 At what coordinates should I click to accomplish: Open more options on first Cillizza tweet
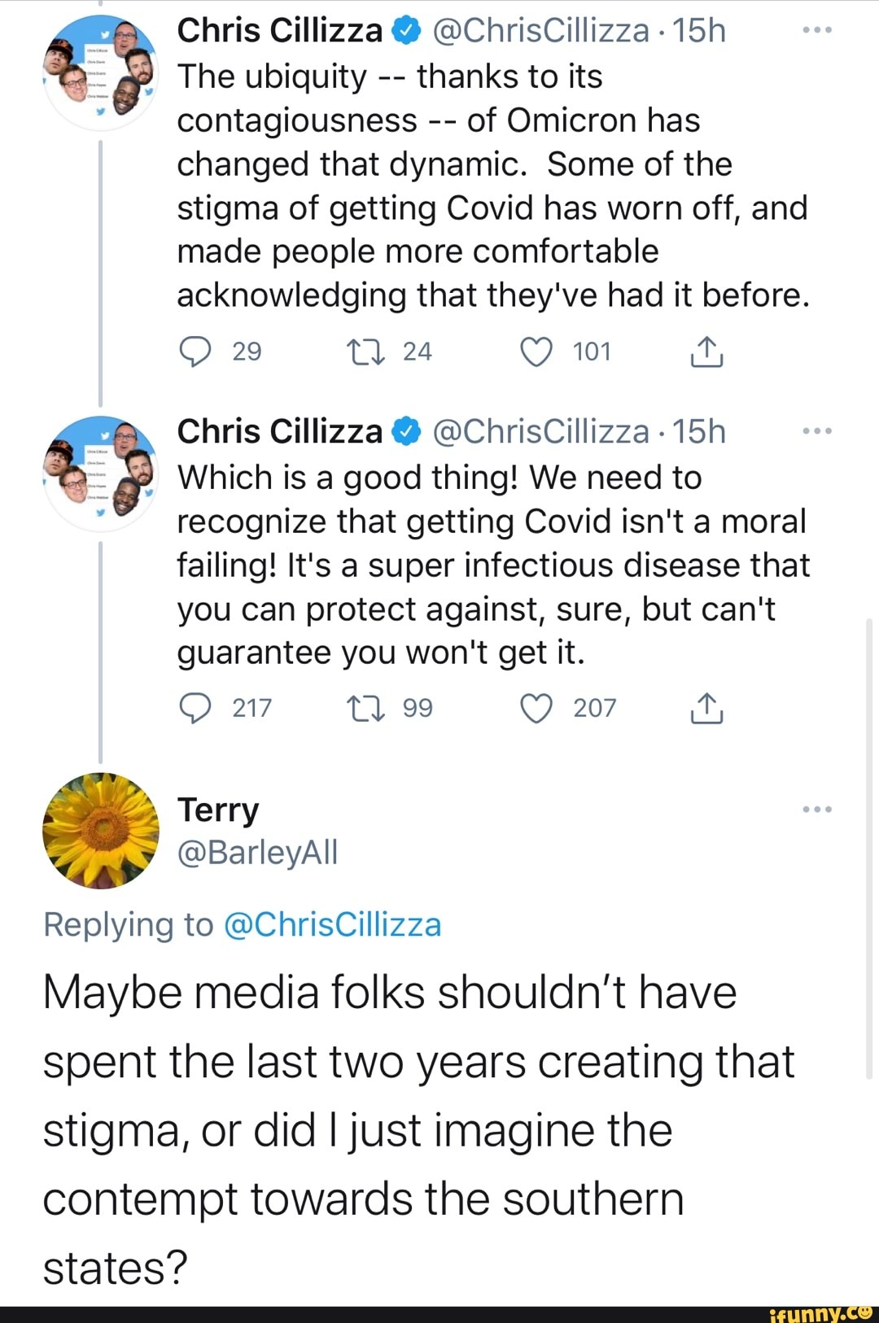tap(816, 31)
